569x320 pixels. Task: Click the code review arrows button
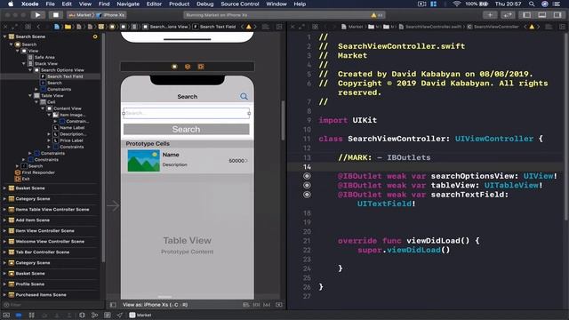pyautogui.click(x=508, y=15)
